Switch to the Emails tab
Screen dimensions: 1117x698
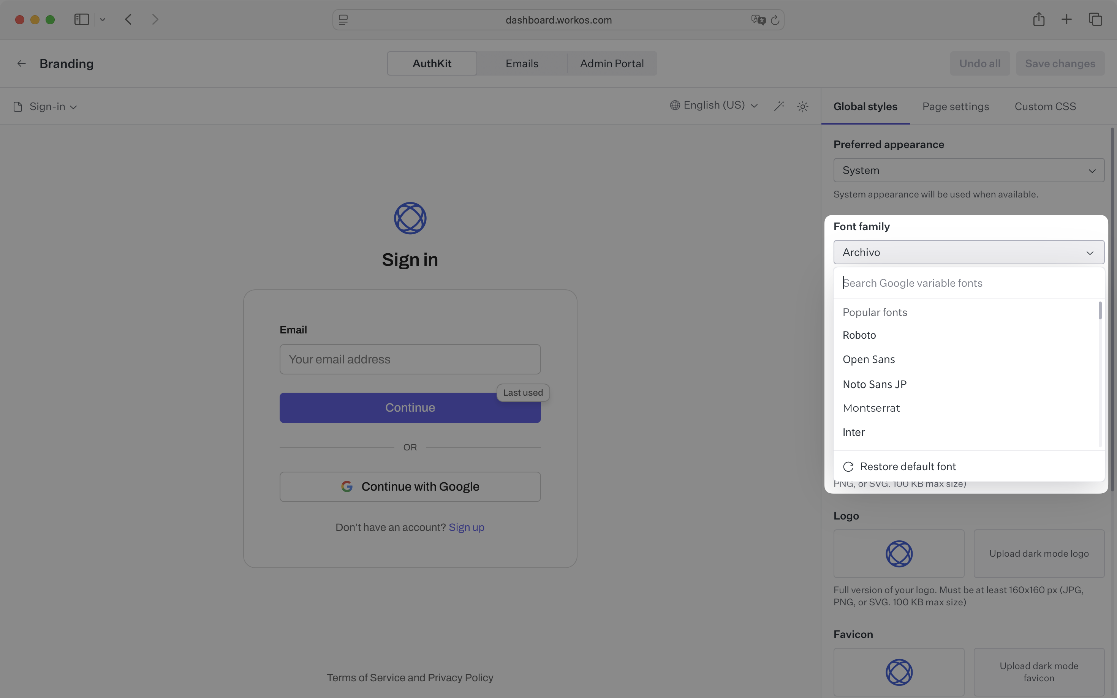(x=522, y=64)
